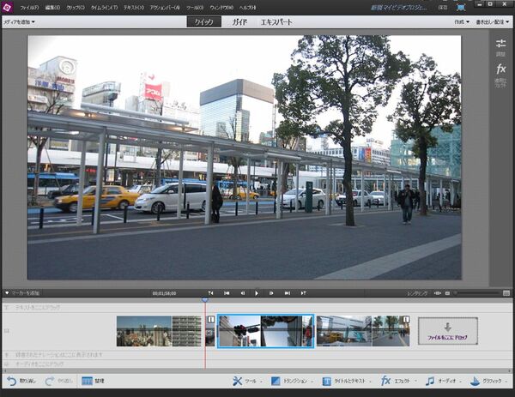Click the ファイルをここにドロップ drop zone

[x=447, y=331]
